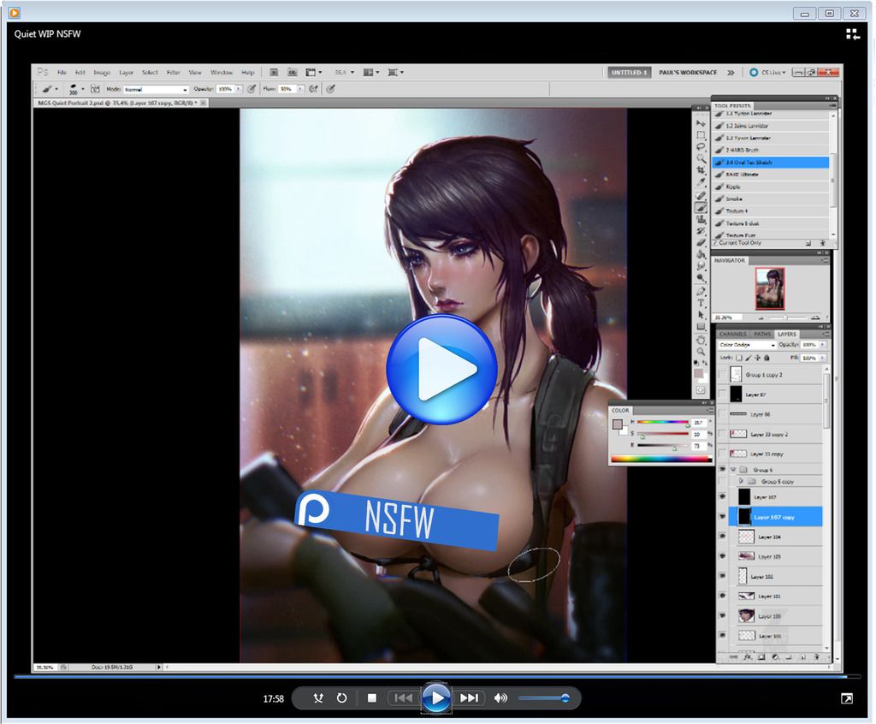
Task: Click the media player volume slider
Action: pyautogui.click(x=542, y=698)
